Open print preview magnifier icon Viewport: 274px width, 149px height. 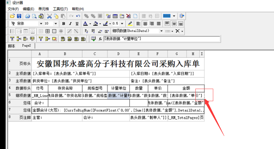34,16
